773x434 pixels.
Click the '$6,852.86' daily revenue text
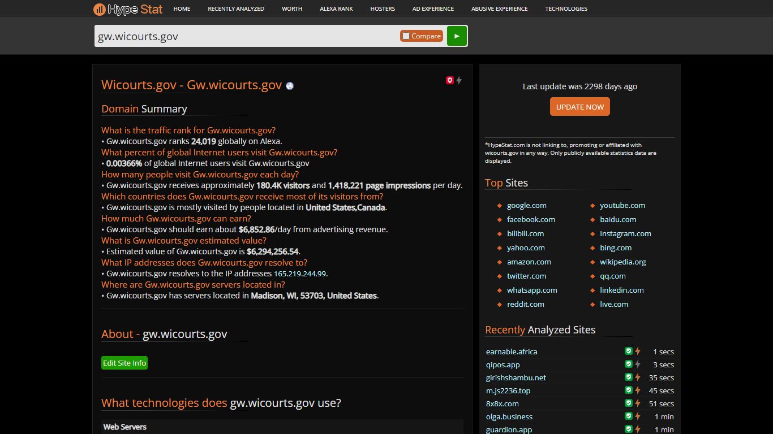[257, 229]
